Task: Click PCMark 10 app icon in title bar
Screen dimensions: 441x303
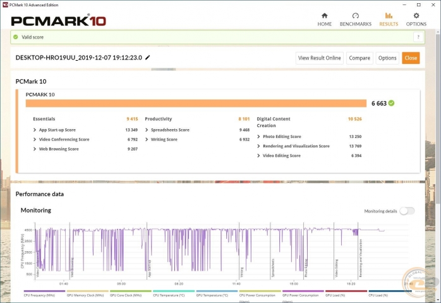Action: (x=5, y=5)
